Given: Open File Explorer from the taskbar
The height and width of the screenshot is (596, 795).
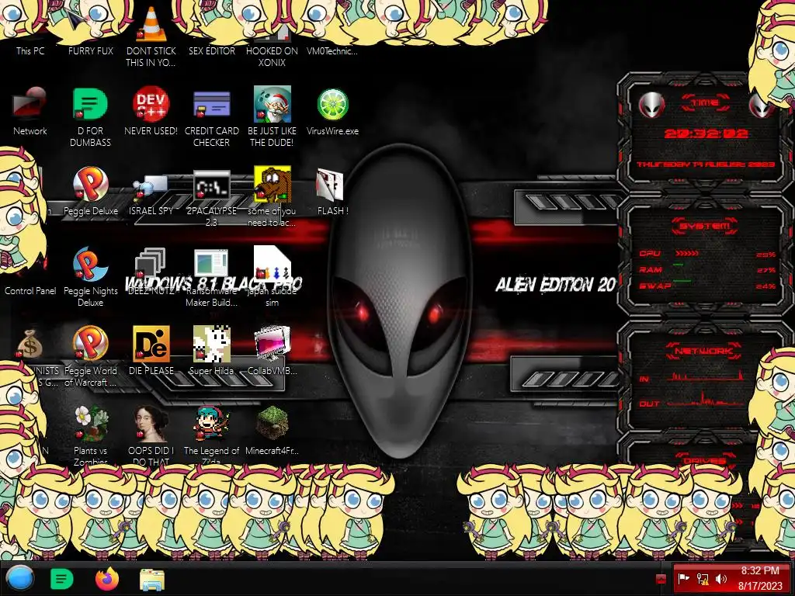Looking at the screenshot, I should 152,579.
